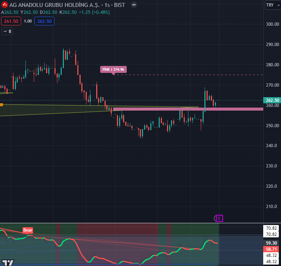The image size is (281, 266).
Task: Click the green current price tag 262.50
Action: pyautogui.click(x=272, y=100)
